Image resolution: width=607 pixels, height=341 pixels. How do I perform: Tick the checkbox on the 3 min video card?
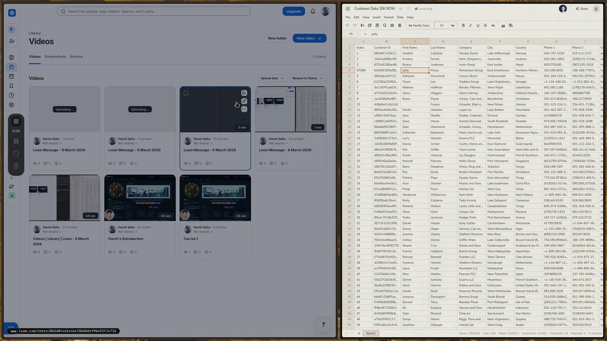point(186,93)
